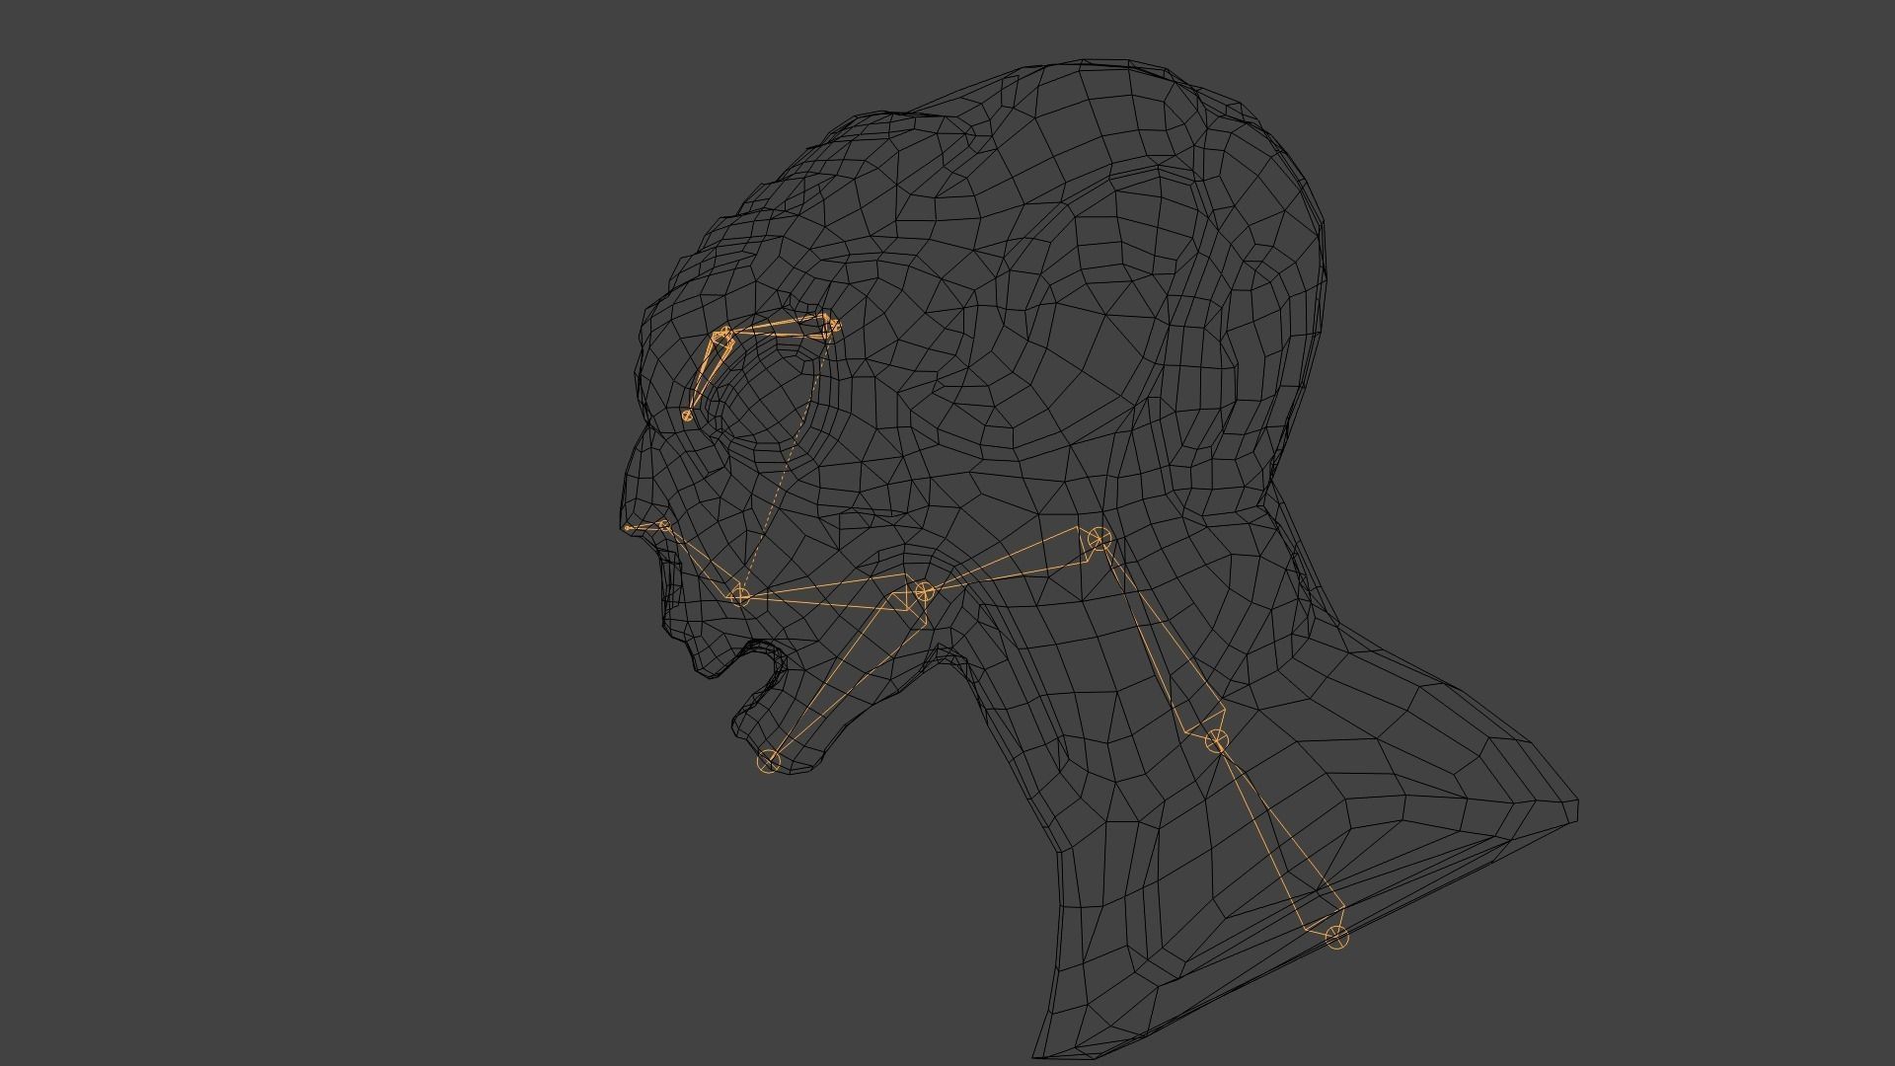Click the mid-neck bone joint circle

click(1216, 740)
